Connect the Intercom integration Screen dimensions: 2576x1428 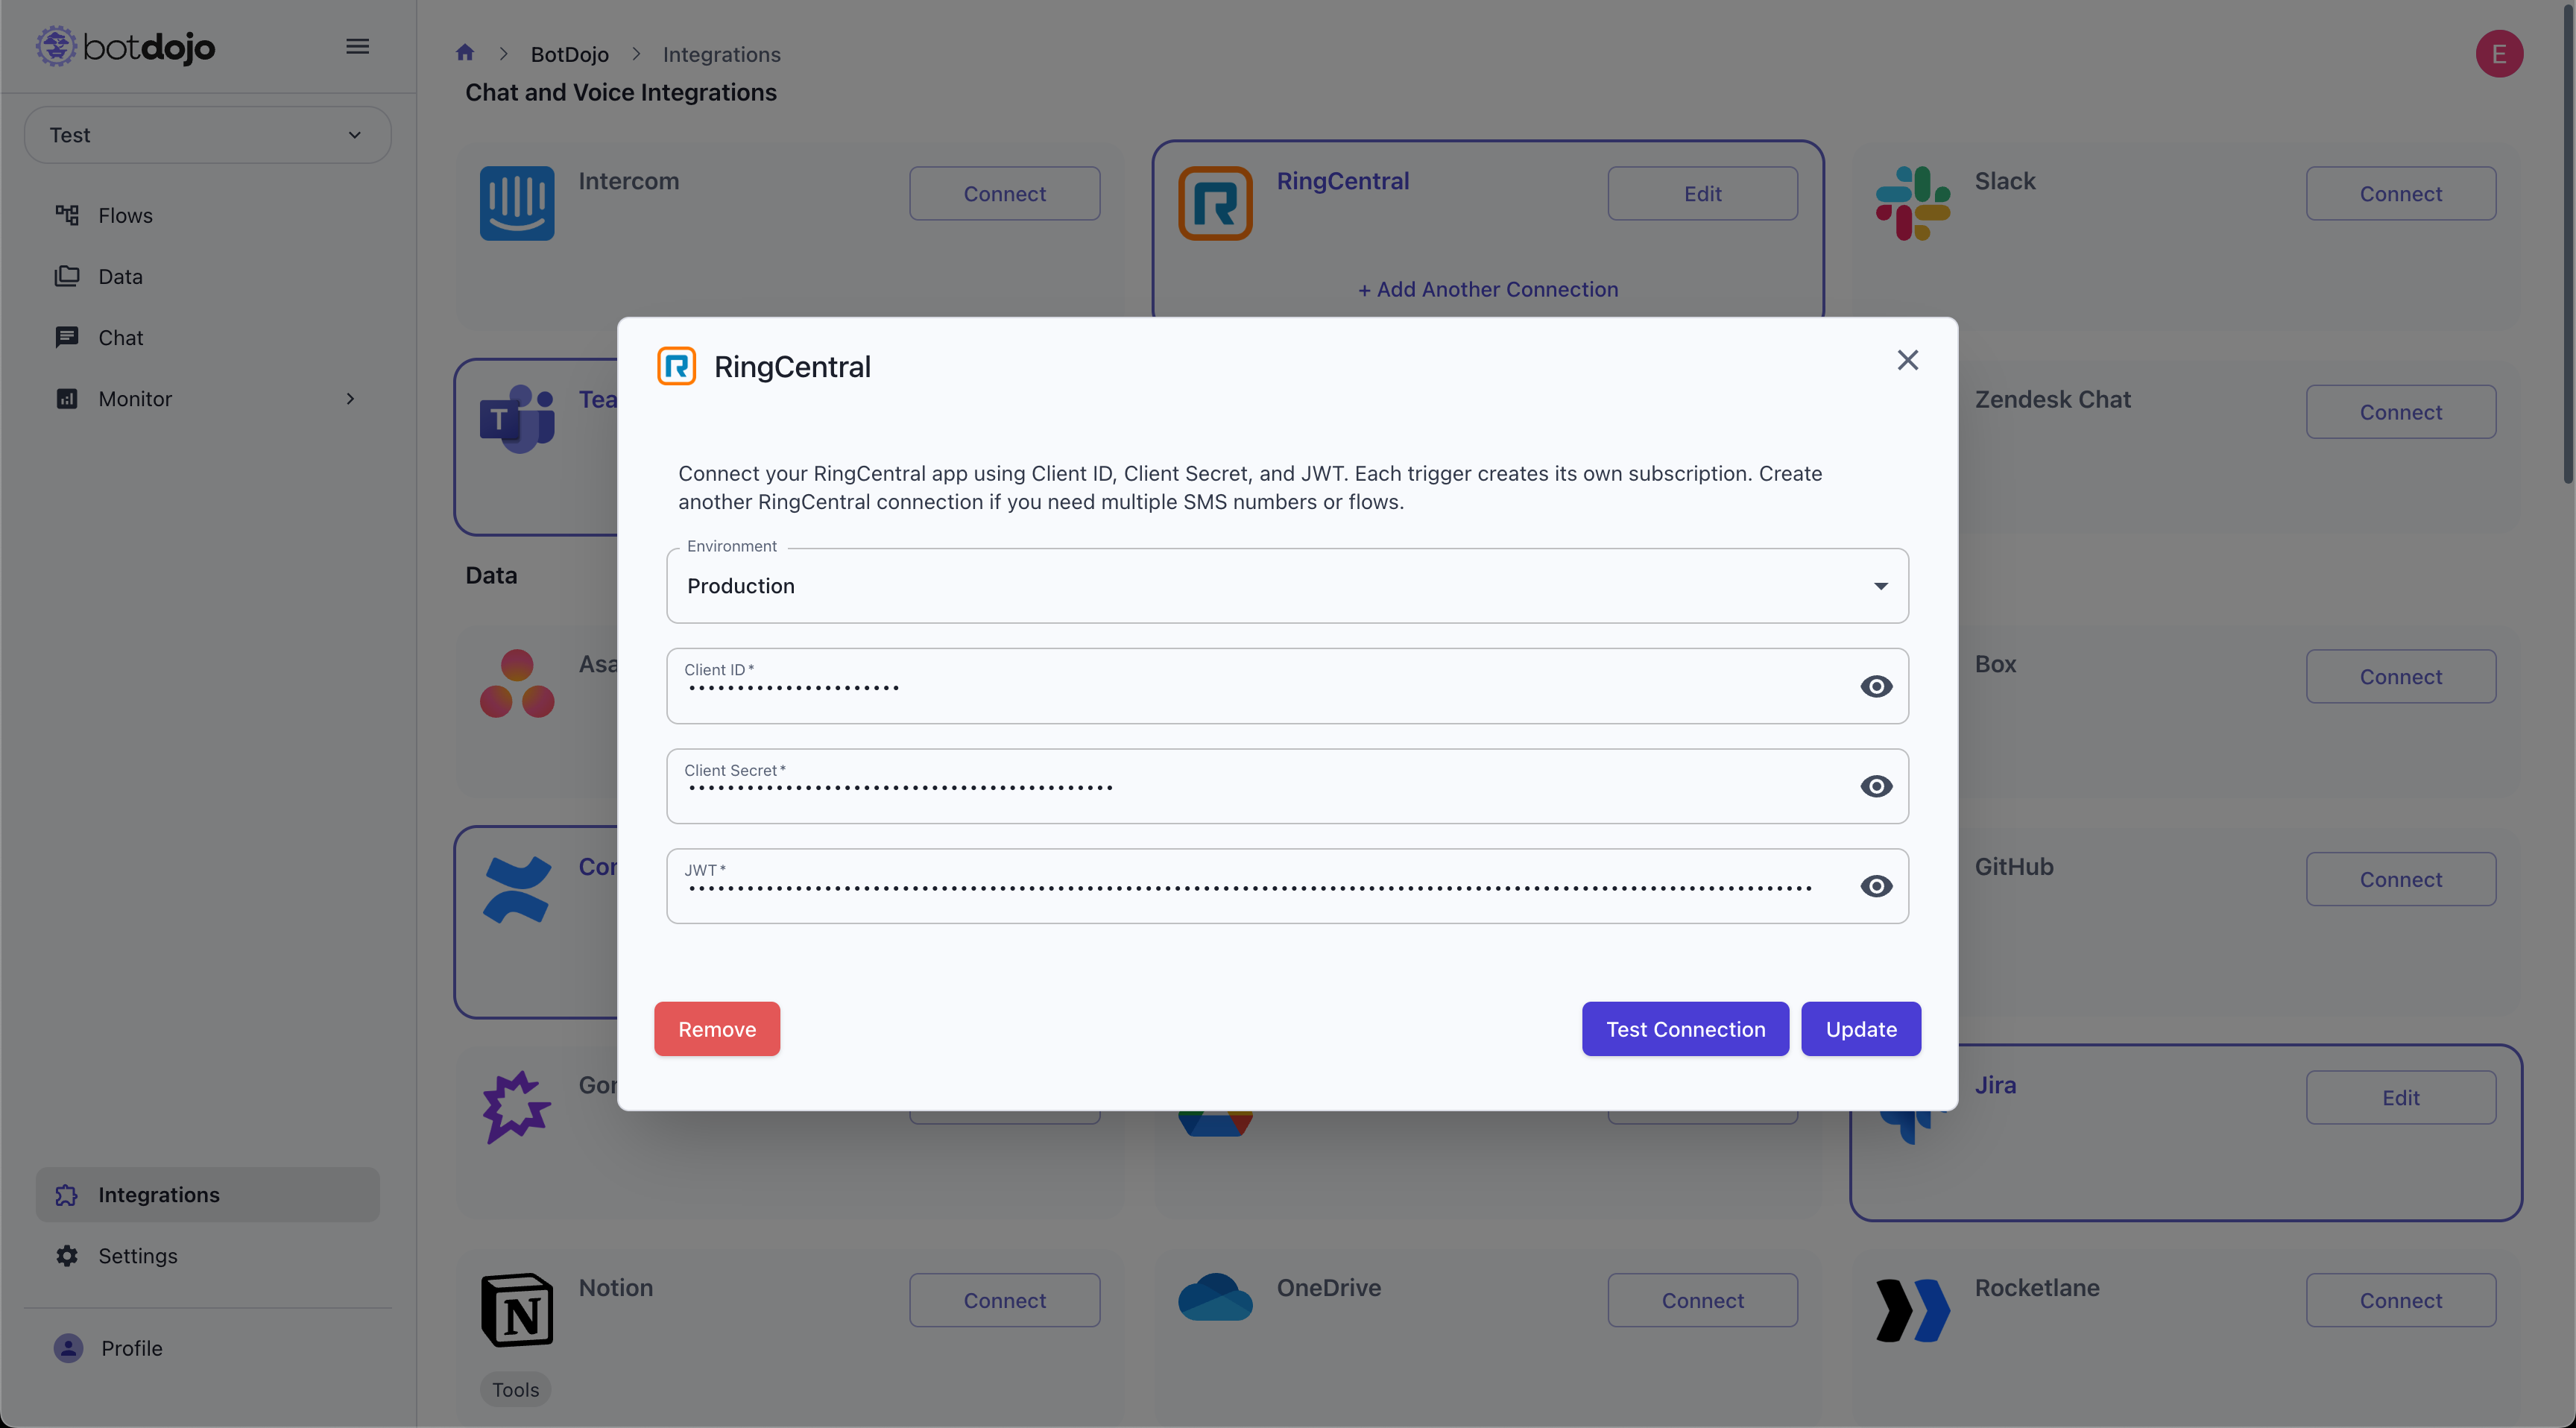point(1004,194)
